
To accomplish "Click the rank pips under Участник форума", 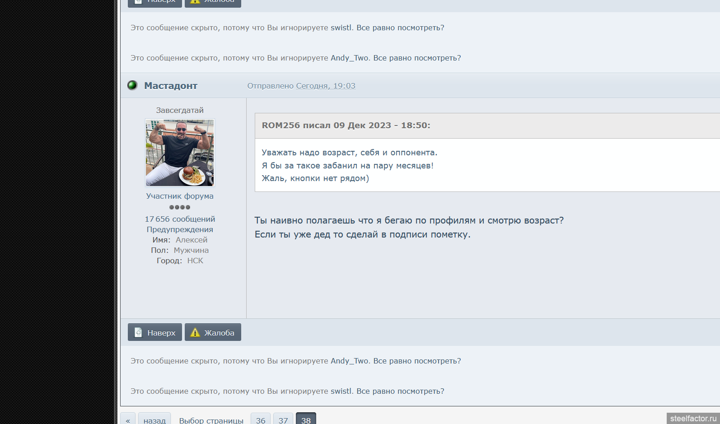I will 180,207.
